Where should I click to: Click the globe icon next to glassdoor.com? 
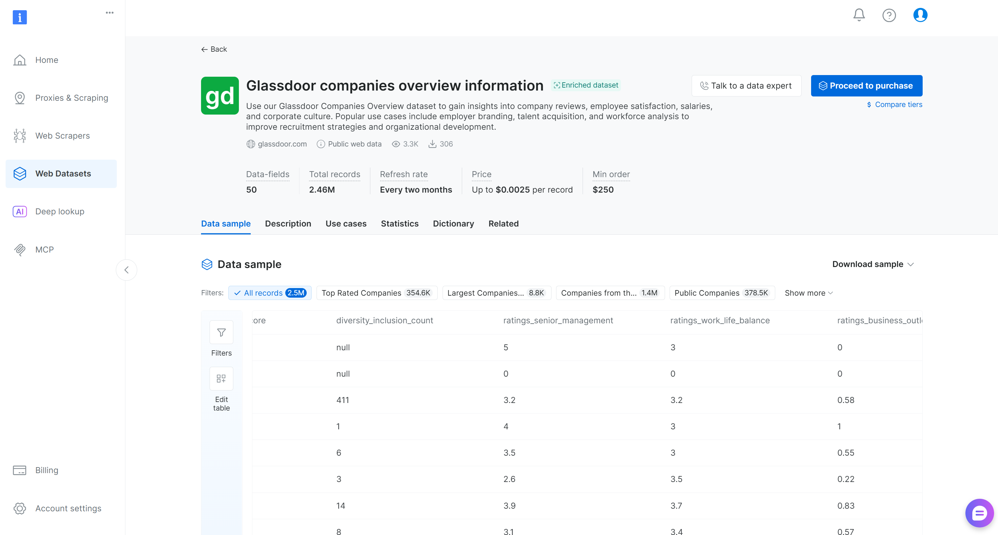(251, 144)
